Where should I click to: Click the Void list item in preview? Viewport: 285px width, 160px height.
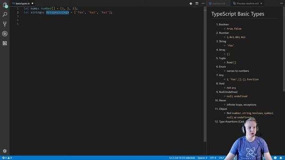coord(222,84)
